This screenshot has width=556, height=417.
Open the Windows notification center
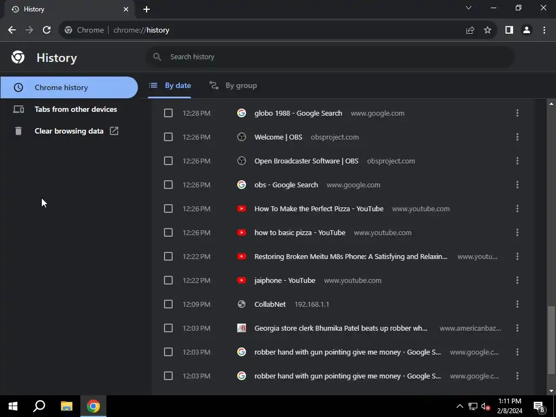click(539, 406)
